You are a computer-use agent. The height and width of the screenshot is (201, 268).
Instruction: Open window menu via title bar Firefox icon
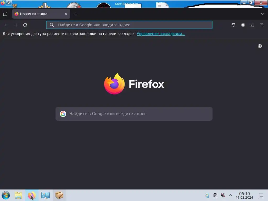pyautogui.click(x=2, y=3)
